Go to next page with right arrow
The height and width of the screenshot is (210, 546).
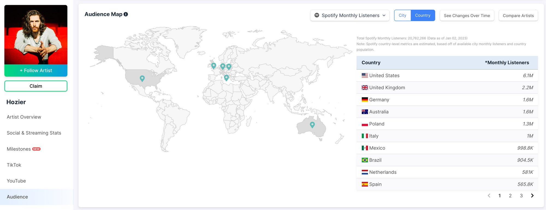[x=532, y=196]
